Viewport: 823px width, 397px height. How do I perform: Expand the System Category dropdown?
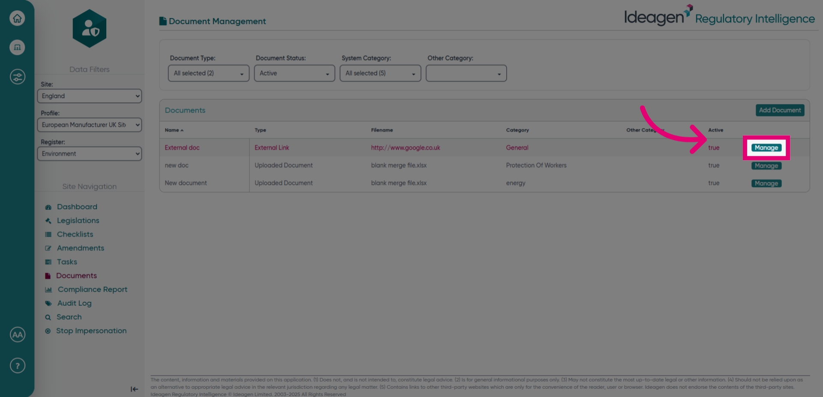(380, 73)
